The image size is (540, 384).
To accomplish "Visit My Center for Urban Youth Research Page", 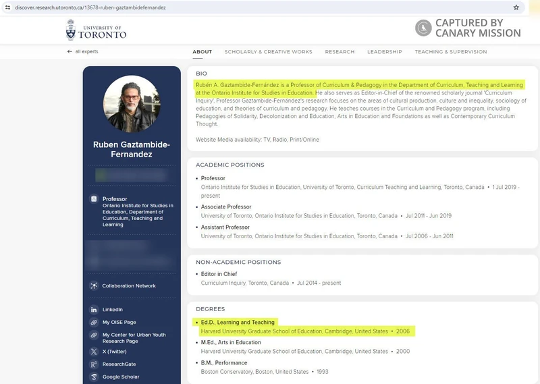I will [134, 338].
